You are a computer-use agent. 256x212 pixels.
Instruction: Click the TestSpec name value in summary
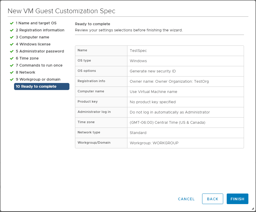pyautogui.click(x=138, y=51)
